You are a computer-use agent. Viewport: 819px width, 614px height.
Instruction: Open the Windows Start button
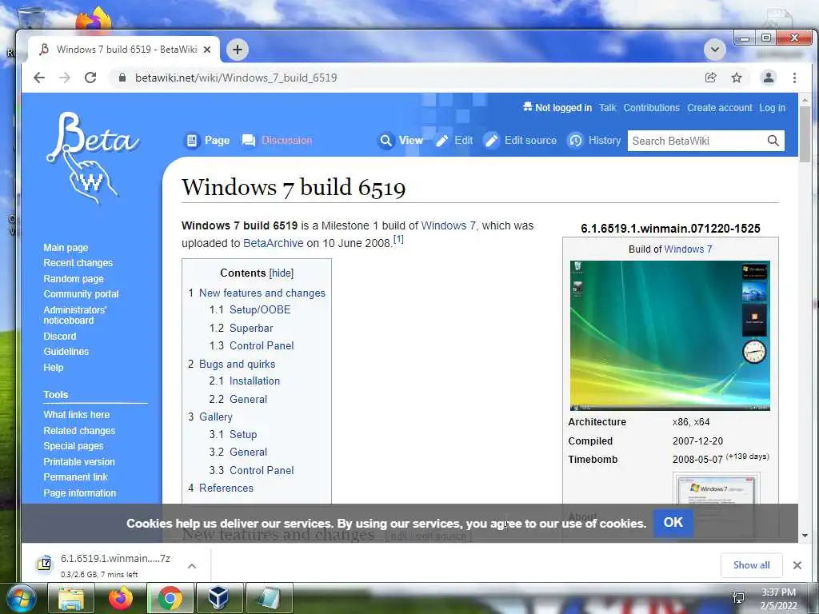21,598
